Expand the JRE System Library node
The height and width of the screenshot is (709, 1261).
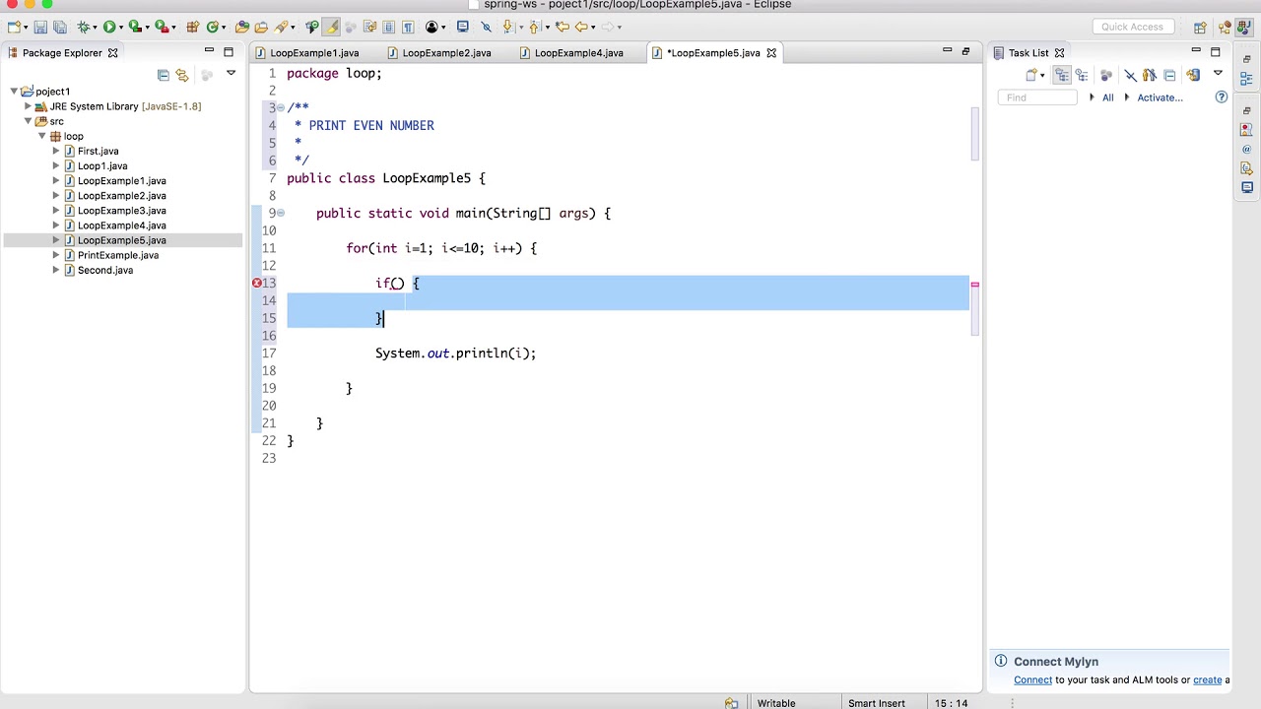tap(28, 106)
